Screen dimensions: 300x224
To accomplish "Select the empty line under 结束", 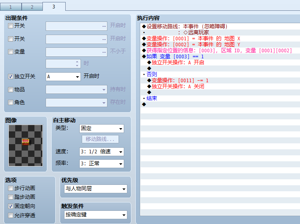I will click(220, 104).
